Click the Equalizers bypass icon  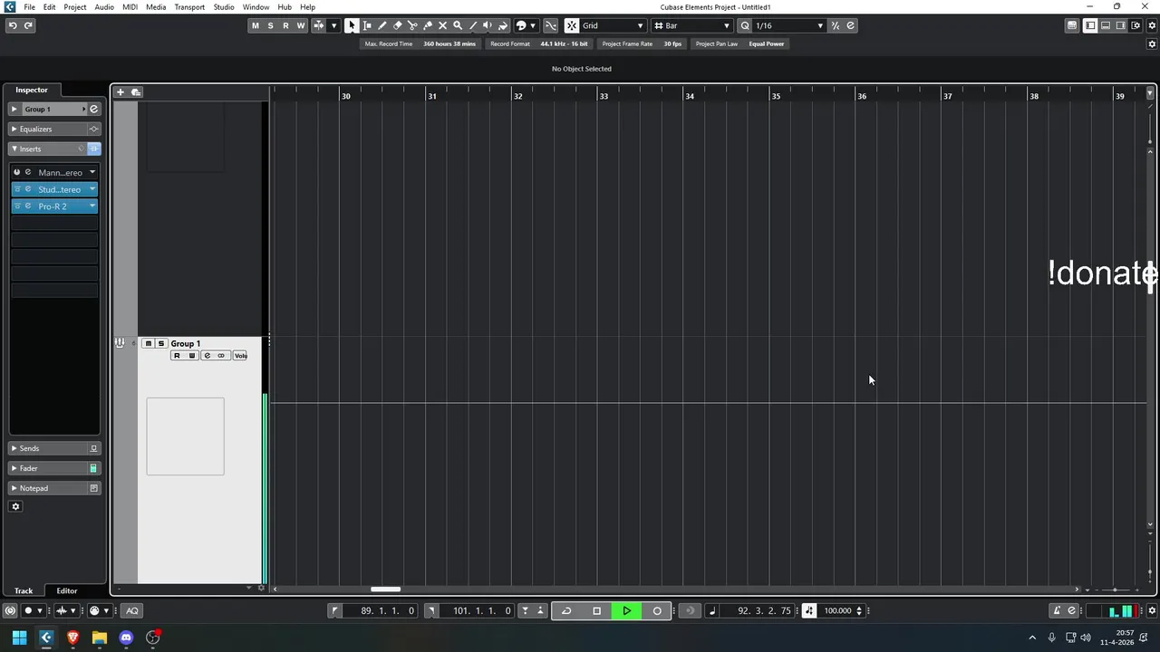(x=93, y=129)
